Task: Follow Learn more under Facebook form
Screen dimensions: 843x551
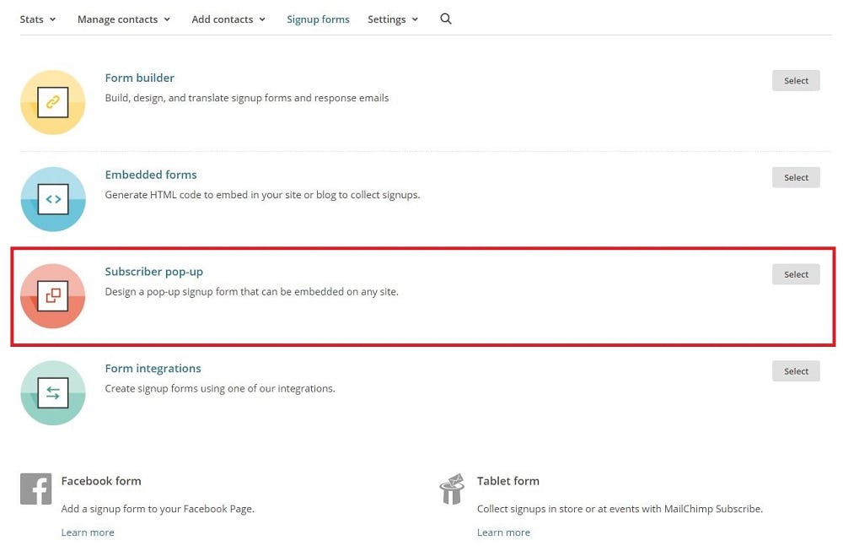Action: pos(88,532)
